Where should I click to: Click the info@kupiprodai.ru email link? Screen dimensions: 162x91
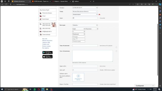point(47,31)
